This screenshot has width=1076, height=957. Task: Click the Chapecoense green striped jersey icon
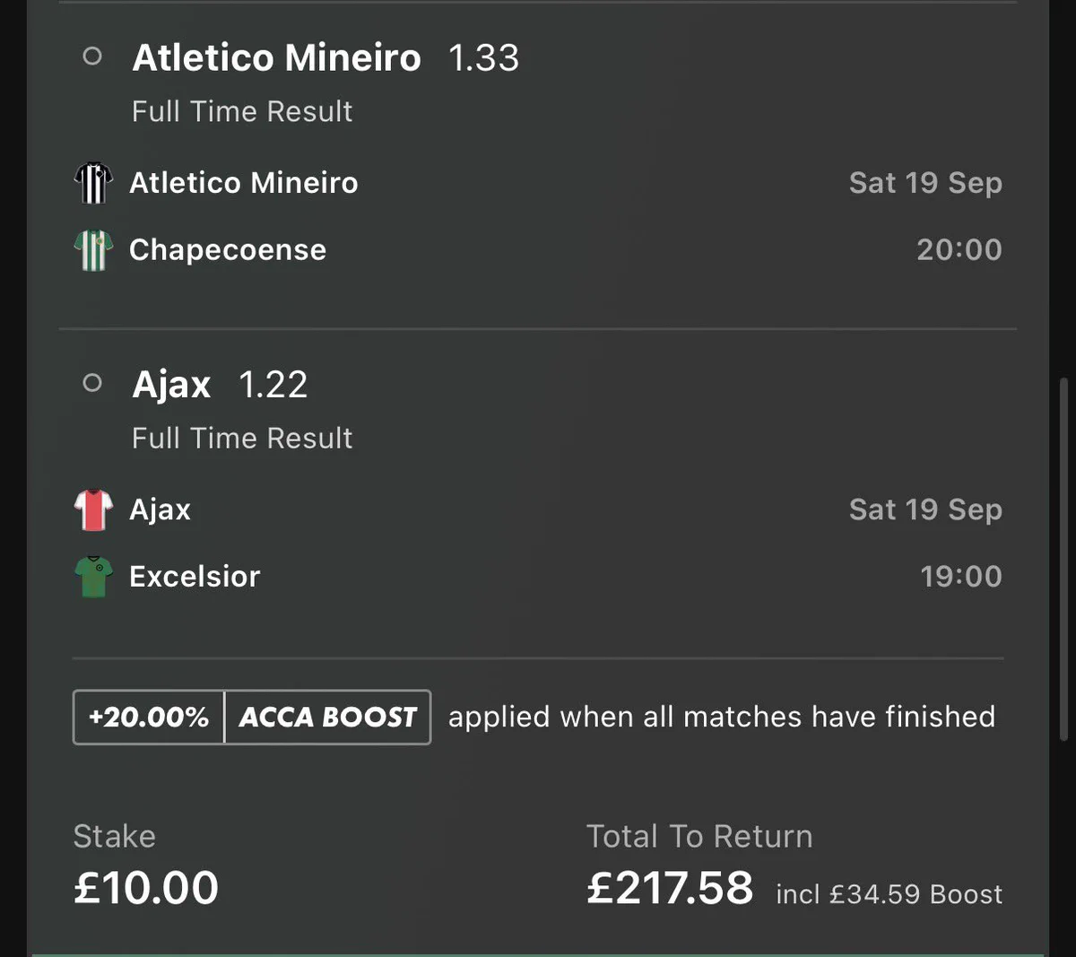93,250
